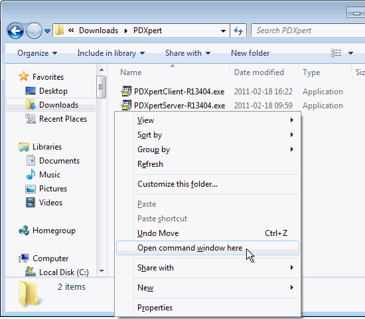Select Downloads in the navigation pane
365x319 pixels.
click(58, 105)
